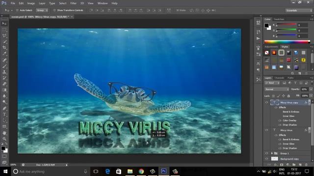Switch to the Adjustments tab
This screenshot has height=176, width=314.
point(271,47)
